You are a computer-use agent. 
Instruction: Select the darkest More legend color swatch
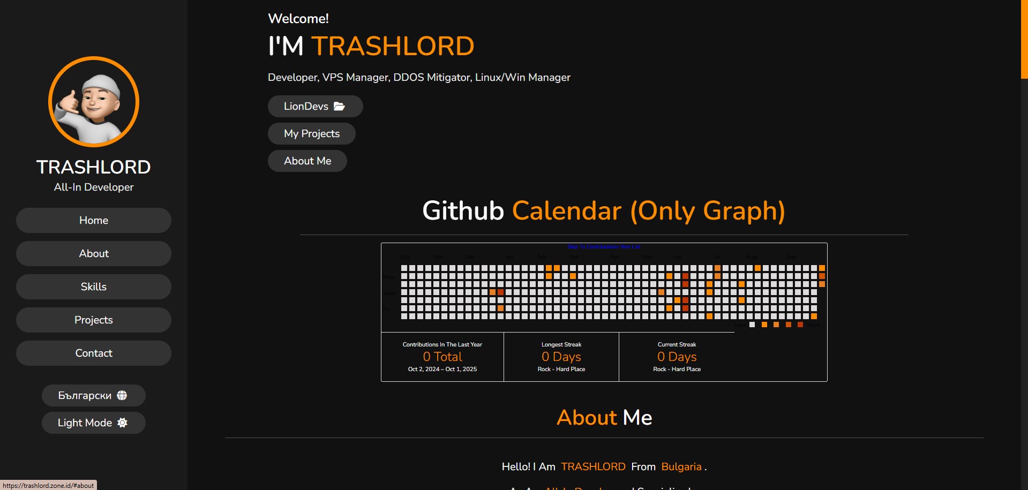(x=801, y=325)
